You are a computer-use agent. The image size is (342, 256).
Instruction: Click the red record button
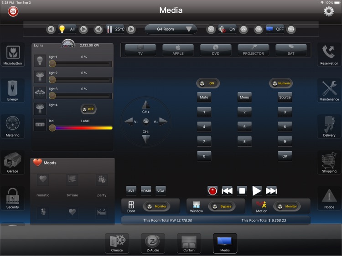[212, 191]
